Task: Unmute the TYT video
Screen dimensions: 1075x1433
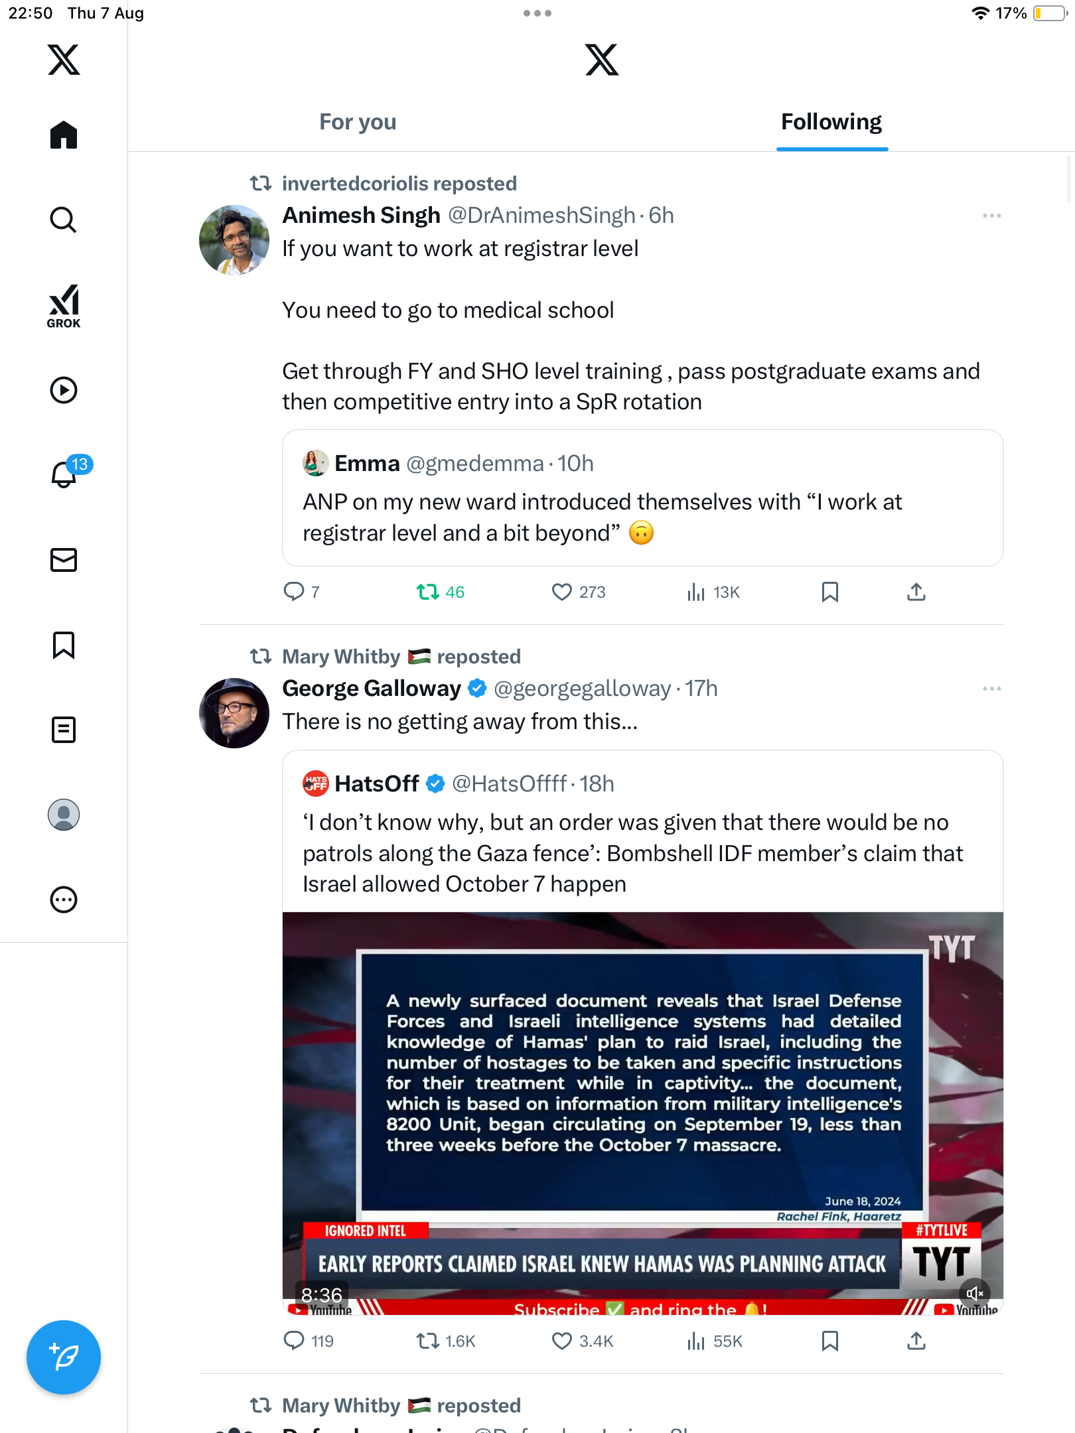Action: point(974,1293)
